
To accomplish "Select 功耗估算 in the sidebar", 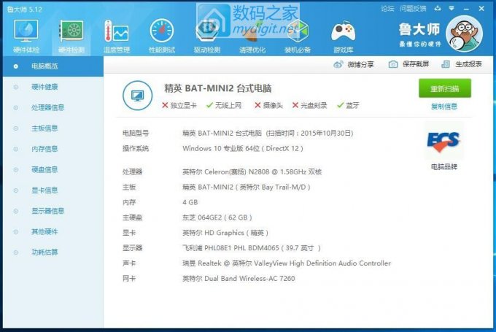I will pos(44,252).
